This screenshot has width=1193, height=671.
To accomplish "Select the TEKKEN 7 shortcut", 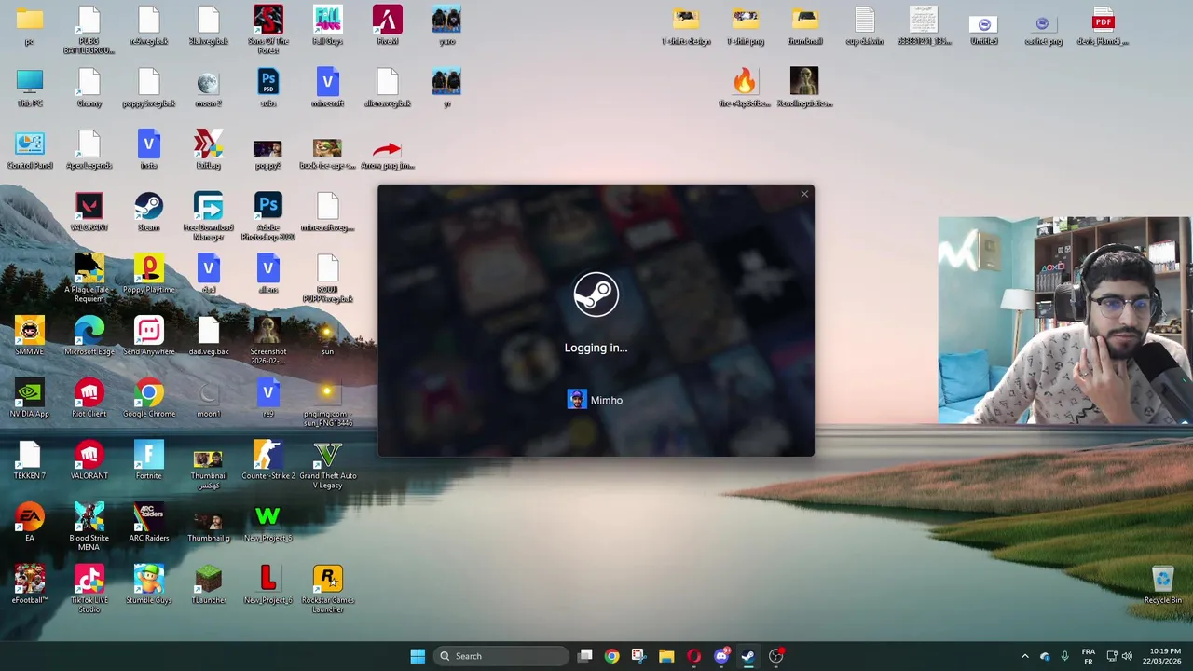I will point(29,459).
